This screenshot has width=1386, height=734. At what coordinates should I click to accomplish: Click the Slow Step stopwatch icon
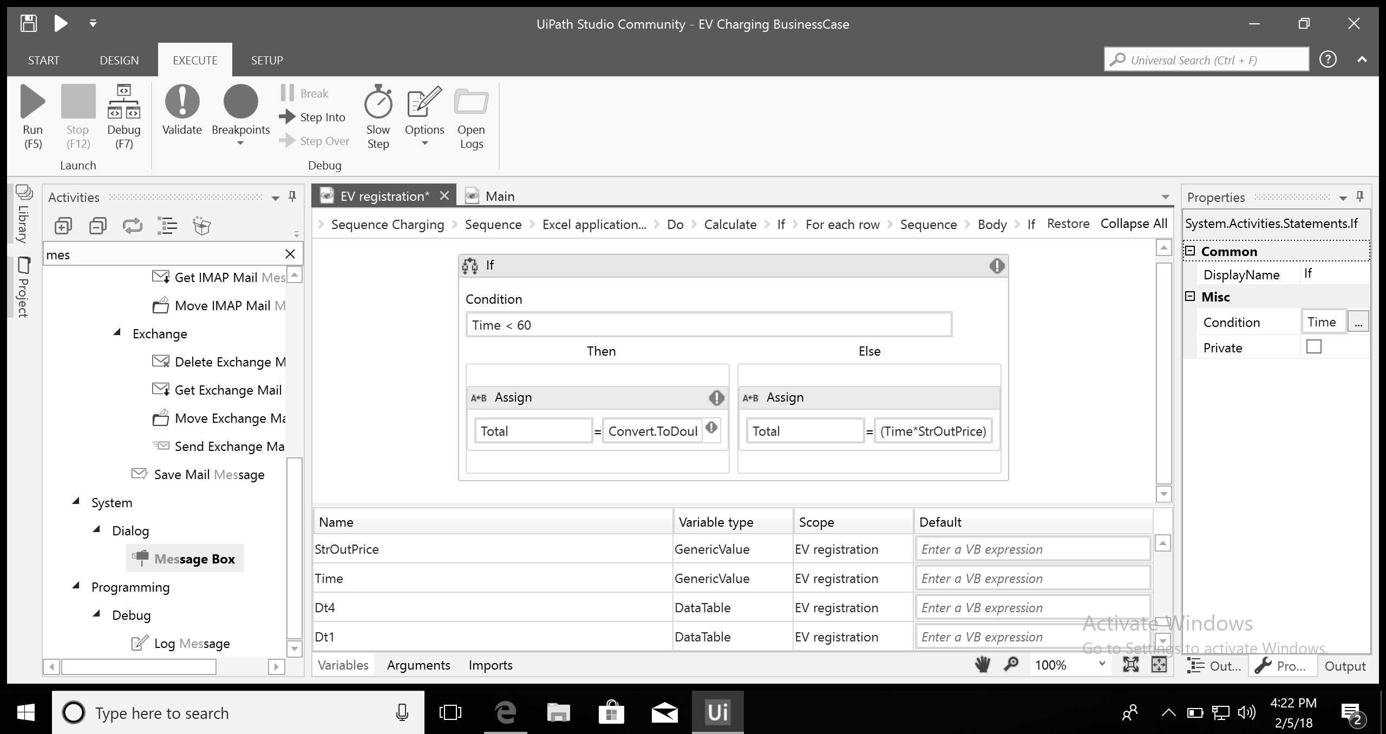click(x=378, y=102)
